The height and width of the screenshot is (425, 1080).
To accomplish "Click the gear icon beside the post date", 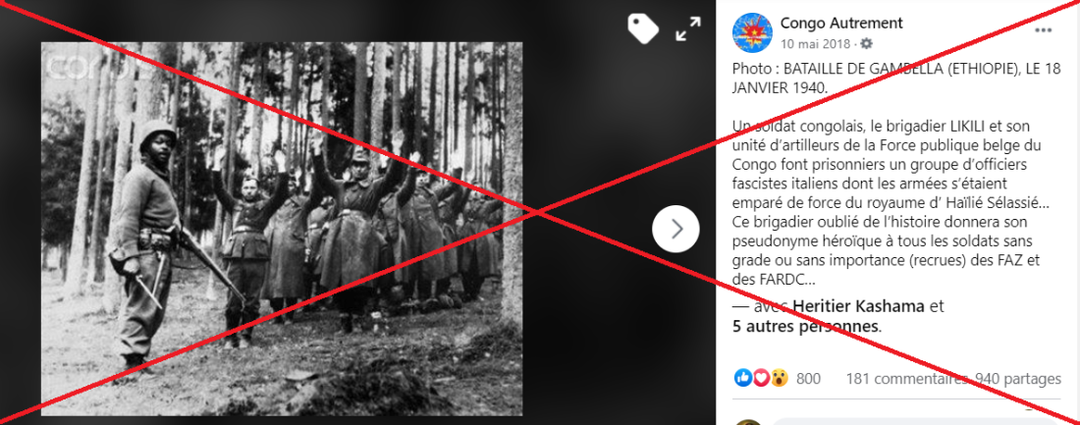I will coord(867,43).
